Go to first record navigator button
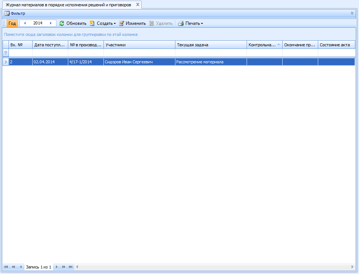 (x=6, y=267)
